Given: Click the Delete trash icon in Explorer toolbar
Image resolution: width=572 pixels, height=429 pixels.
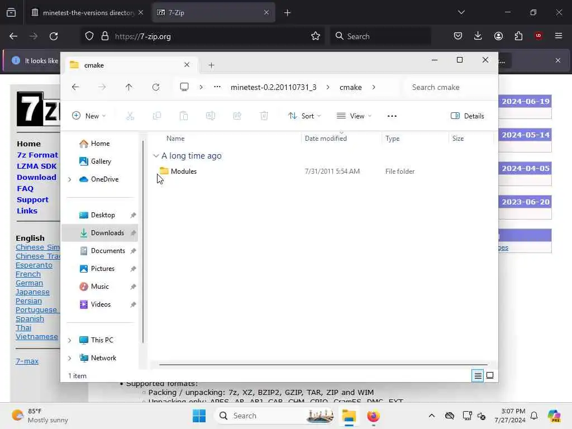Looking at the screenshot, I should (x=264, y=116).
